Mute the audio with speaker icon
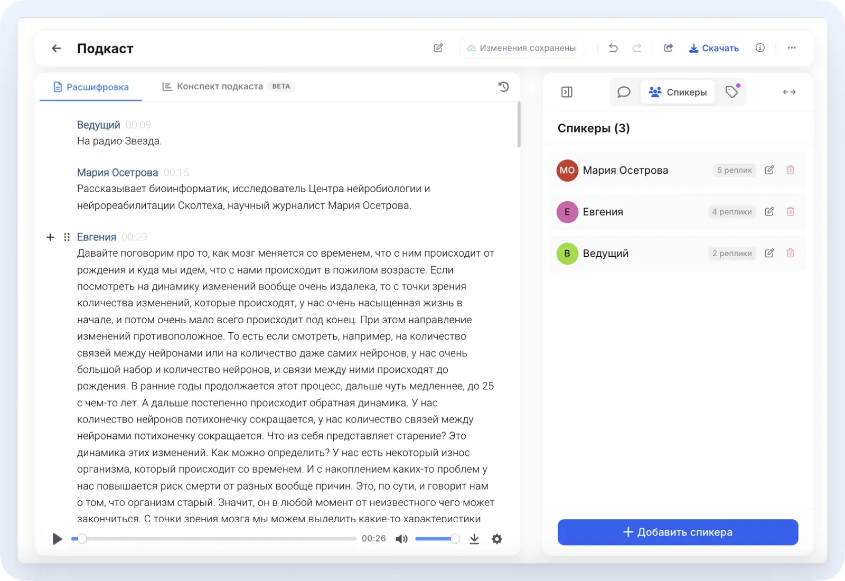 coord(401,539)
